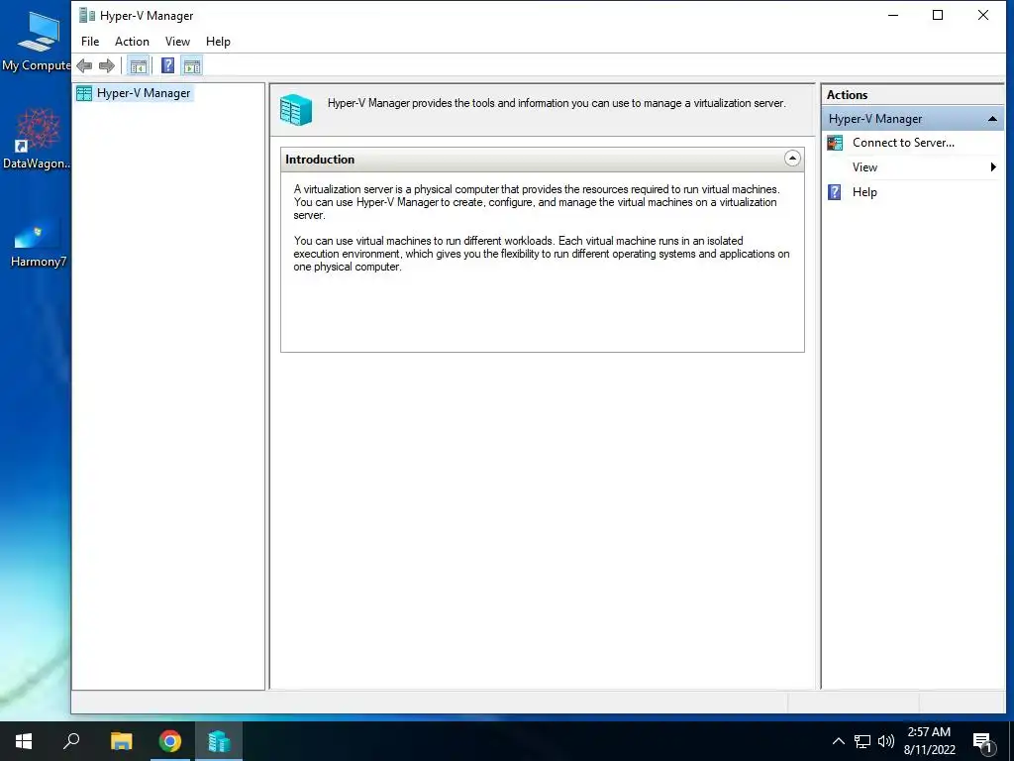Toggle Show/Hide Console Tree toolbar icon

[x=138, y=65]
